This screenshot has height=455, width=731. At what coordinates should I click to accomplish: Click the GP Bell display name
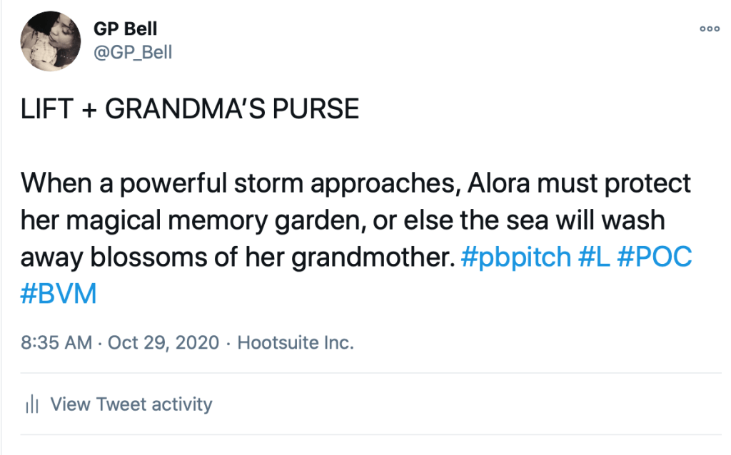pos(125,29)
